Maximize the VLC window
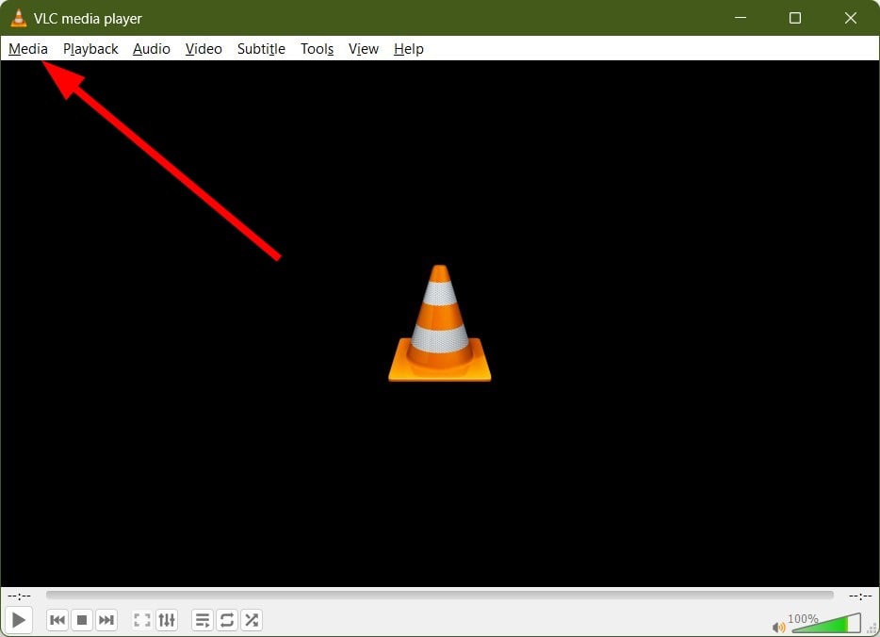The height and width of the screenshot is (637, 880). (794, 18)
